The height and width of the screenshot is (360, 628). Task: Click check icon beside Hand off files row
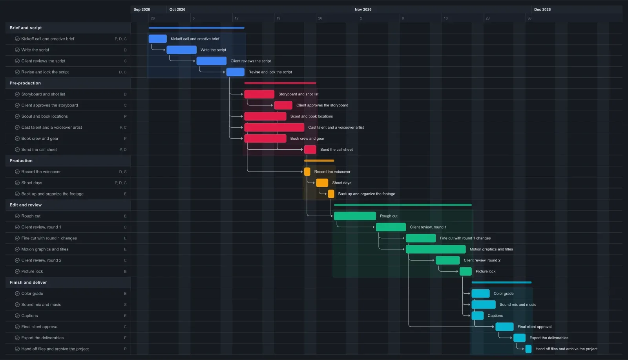point(17,349)
